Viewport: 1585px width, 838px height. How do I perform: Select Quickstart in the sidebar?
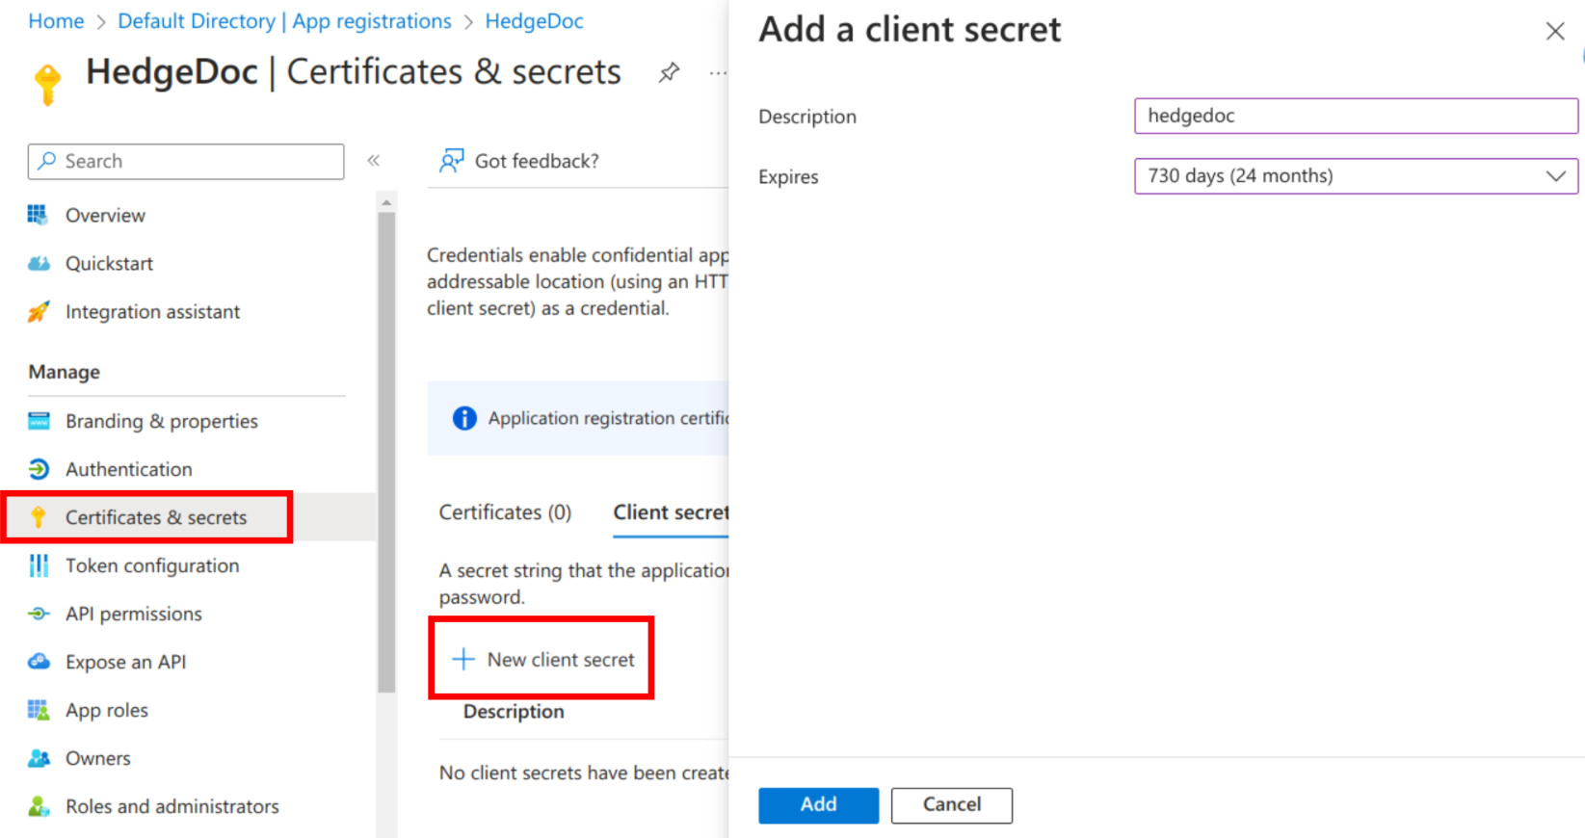click(109, 262)
